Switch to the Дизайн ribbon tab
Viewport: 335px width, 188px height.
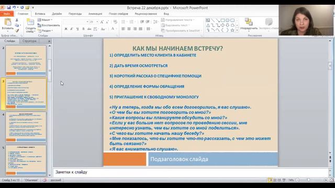point(57,14)
